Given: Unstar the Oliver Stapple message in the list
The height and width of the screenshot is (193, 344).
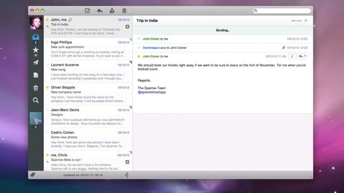Looking at the screenshot, I should 47,87.
